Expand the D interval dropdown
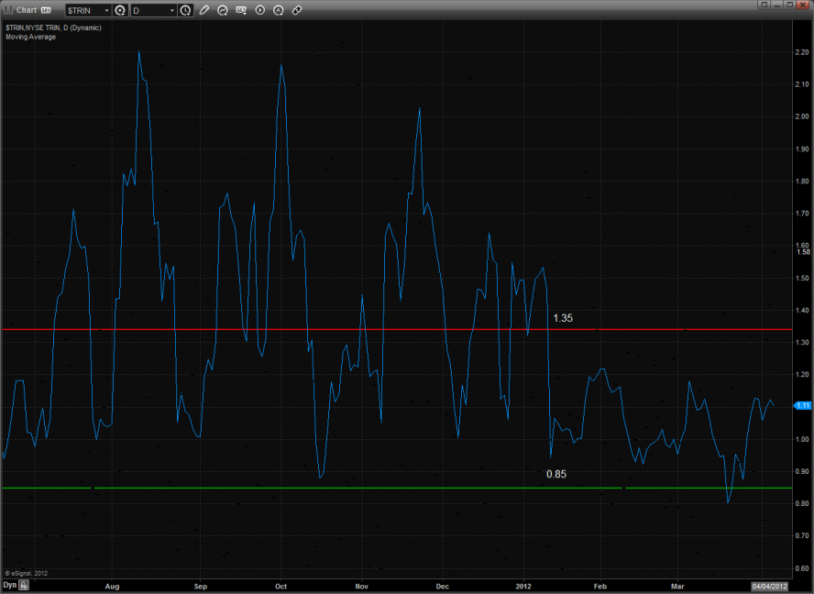The height and width of the screenshot is (594, 814). 172,10
